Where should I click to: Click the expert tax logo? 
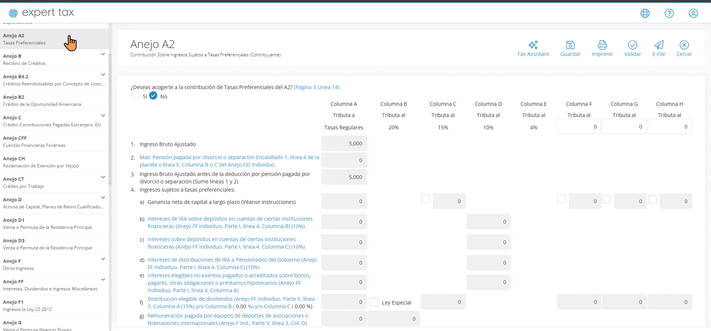click(x=41, y=13)
